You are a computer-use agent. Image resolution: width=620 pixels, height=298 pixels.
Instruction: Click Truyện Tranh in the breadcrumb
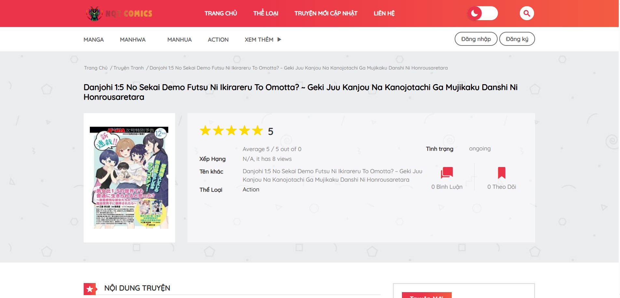tap(129, 68)
